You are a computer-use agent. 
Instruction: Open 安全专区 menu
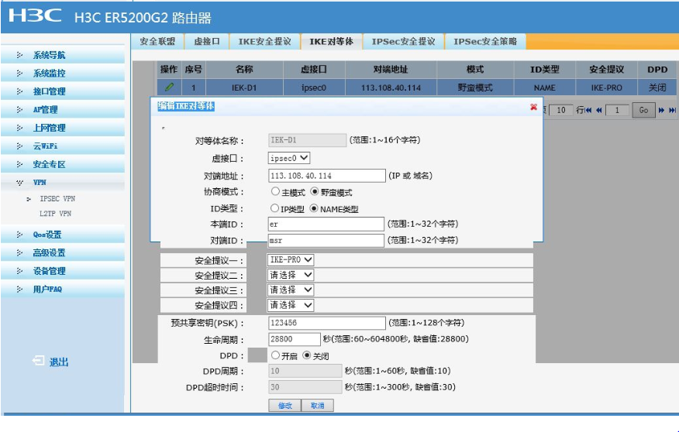coord(50,164)
